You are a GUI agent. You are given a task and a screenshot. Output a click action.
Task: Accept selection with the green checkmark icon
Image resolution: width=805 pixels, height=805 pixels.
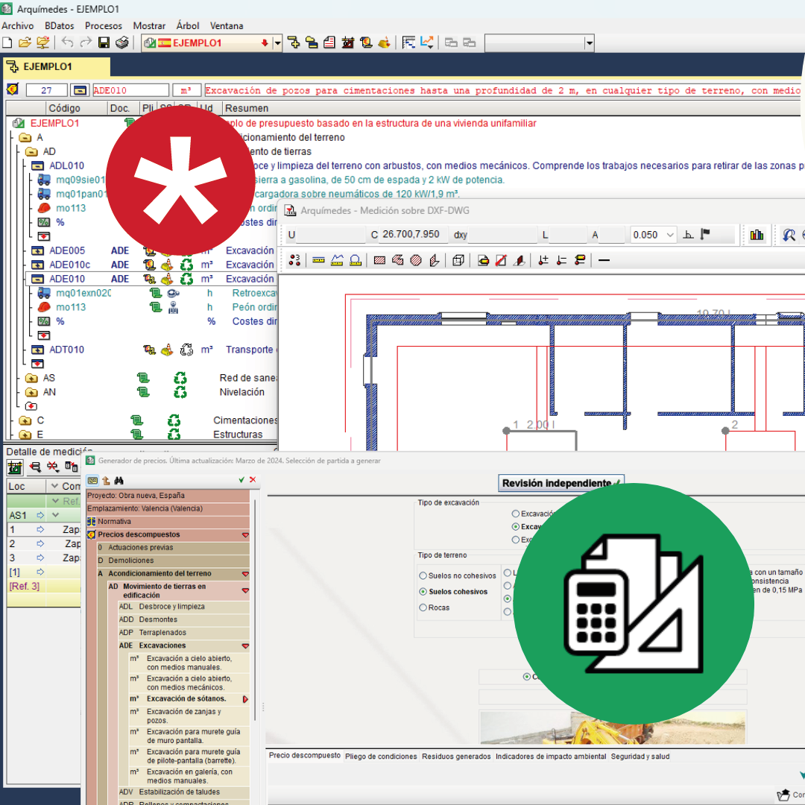pos(241,480)
